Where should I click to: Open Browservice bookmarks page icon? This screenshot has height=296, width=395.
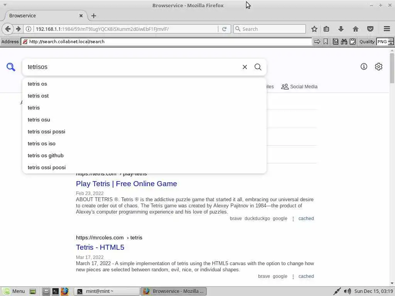[336, 42]
